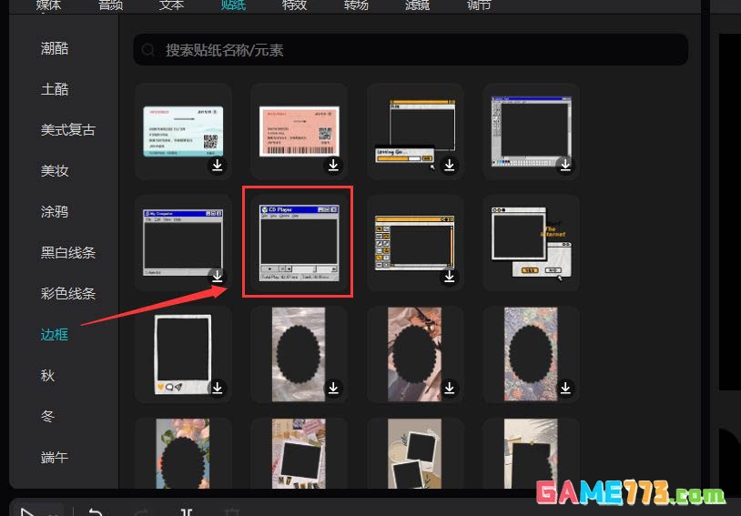Select the 端午 category

pos(55,458)
